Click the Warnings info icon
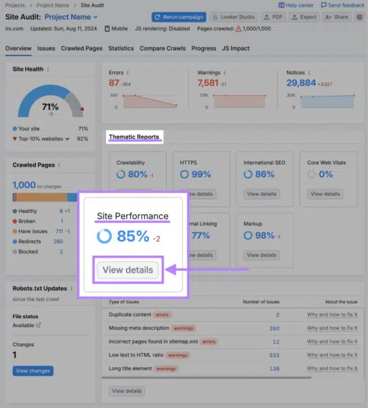The image size is (368, 408). [224, 73]
